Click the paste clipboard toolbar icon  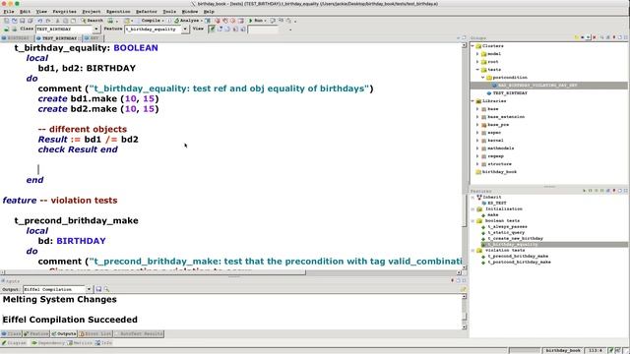tap(73, 21)
